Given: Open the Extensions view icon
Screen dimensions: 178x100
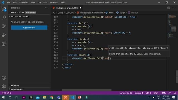Looking at the screenshot, I should [4, 44].
